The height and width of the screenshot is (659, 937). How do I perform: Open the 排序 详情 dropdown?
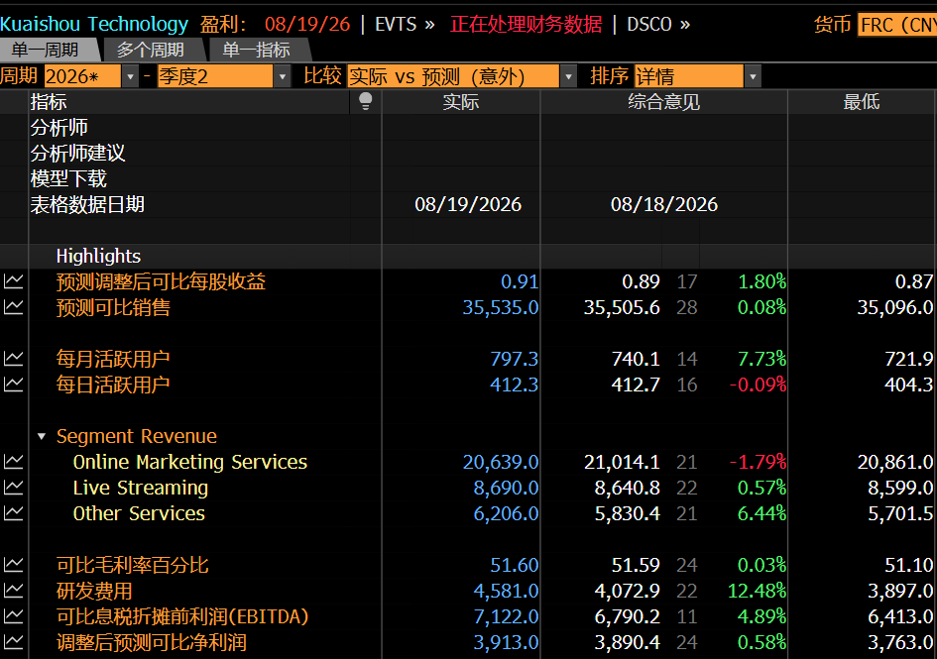coord(753,76)
